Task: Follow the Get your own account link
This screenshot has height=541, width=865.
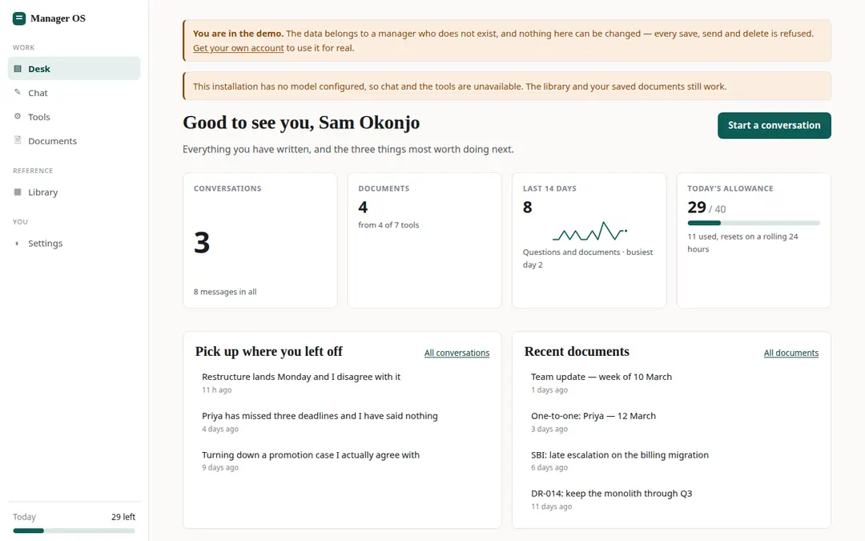Action: pos(239,48)
